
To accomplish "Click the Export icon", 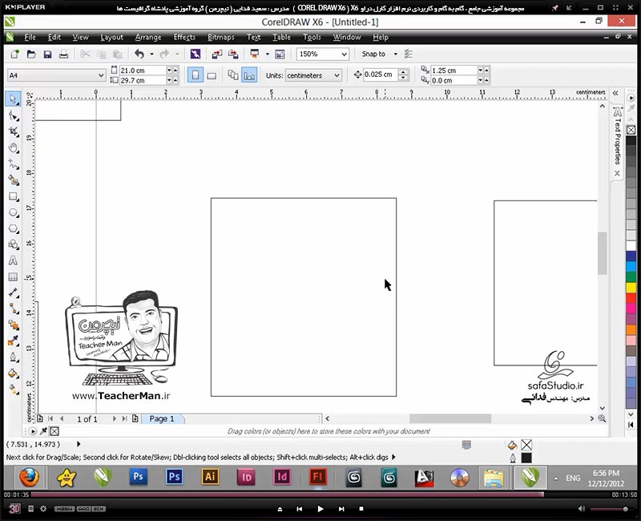I will [x=233, y=54].
